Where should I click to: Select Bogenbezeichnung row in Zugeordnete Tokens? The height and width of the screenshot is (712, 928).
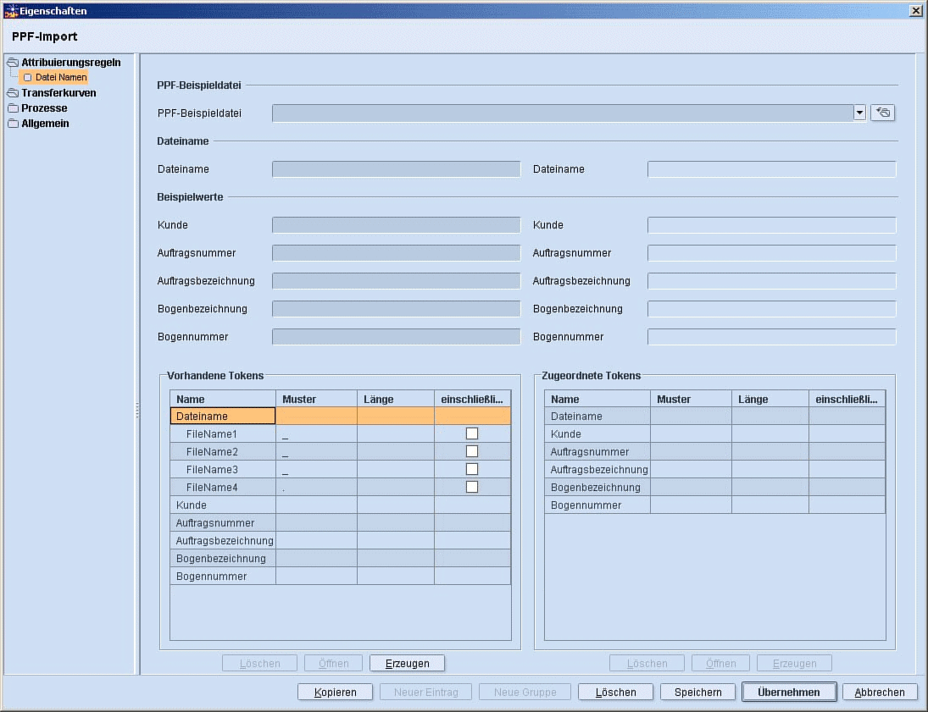(x=715, y=487)
